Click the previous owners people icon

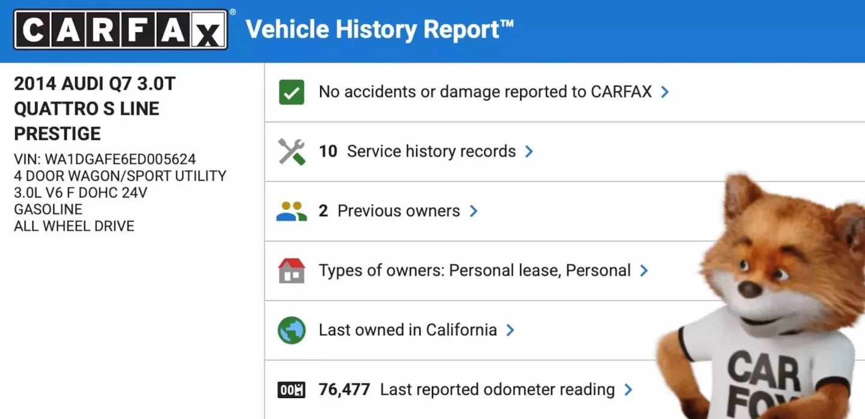(292, 211)
